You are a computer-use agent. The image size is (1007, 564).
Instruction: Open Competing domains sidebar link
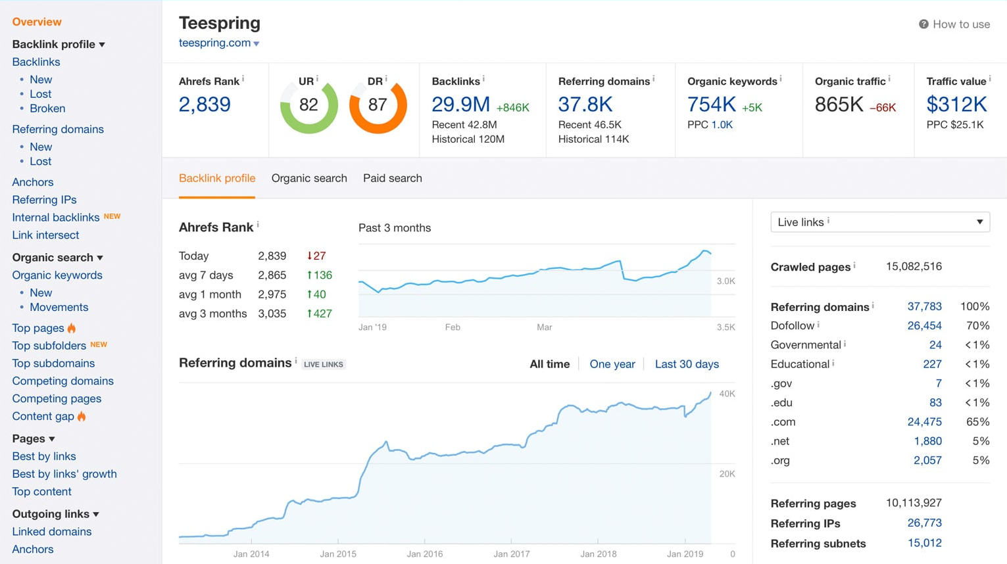tap(62, 381)
